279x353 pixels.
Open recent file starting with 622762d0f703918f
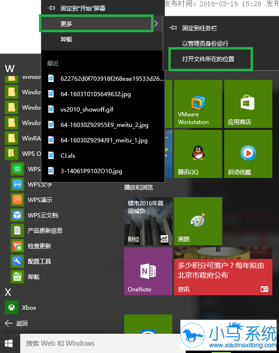[103, 78]
